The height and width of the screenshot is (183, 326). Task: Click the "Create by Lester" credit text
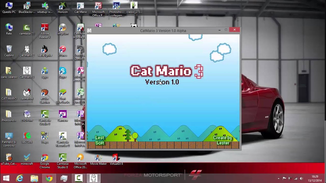pyautogui.click(x=223, y=140)
